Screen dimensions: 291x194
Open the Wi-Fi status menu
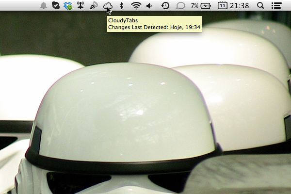tap(136, 5)
